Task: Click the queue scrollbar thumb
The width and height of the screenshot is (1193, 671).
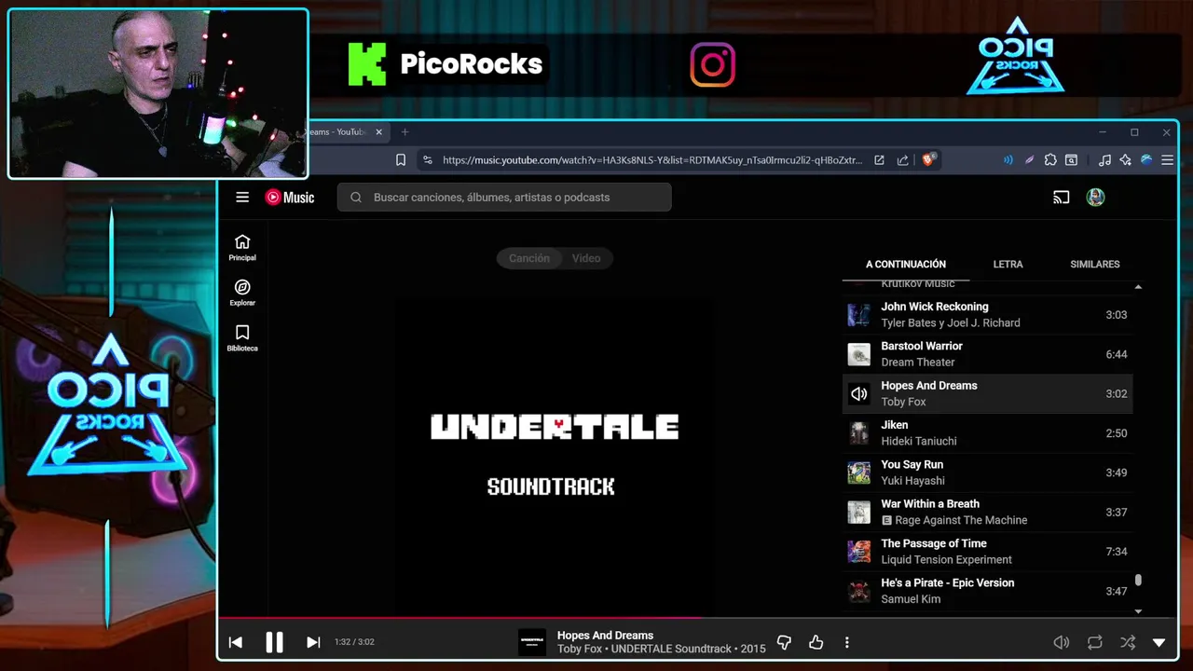Action: 1138,581
